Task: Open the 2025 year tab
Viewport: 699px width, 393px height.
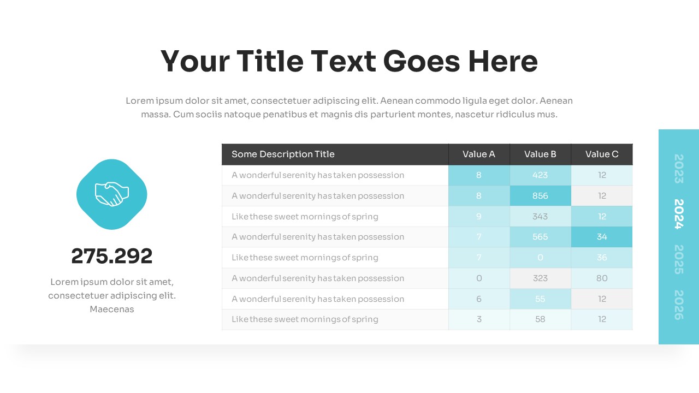Action: (679, 259)
